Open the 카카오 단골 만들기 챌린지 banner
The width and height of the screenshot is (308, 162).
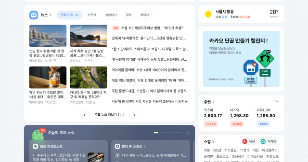[x=241, y=59]
